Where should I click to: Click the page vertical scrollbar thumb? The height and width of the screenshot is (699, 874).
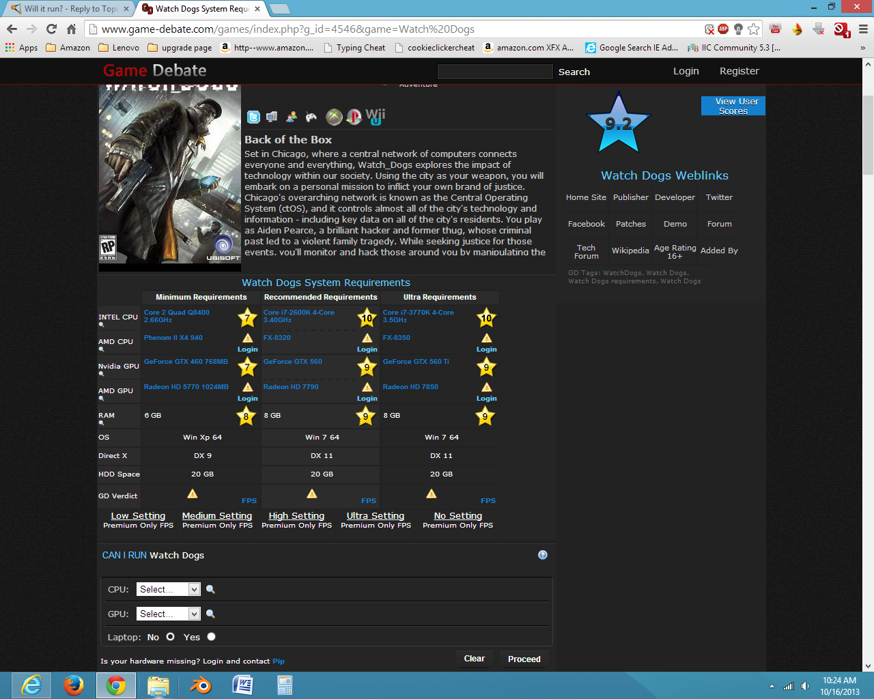click(x=868, y=137)
